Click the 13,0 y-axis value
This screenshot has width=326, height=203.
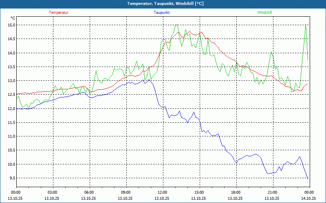(x=12, y=81)
